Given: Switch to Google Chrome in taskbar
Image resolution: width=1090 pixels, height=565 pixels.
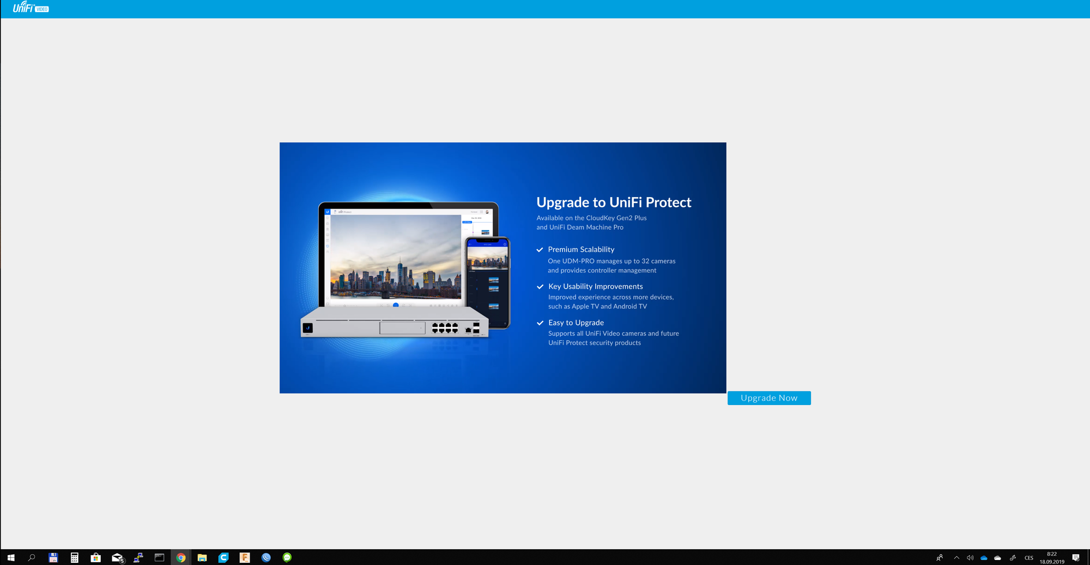Looking at the screenshot, I should 181,557.
